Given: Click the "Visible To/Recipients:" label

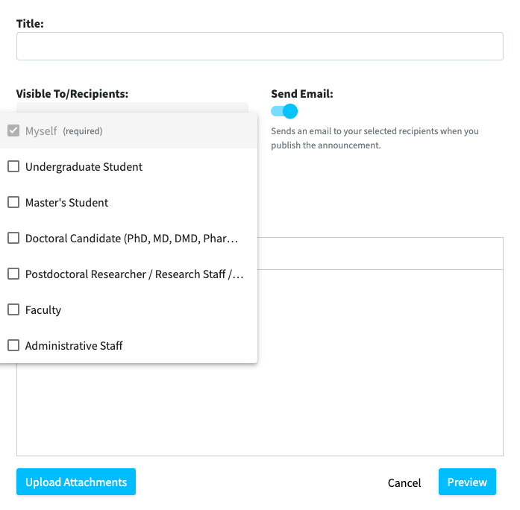Looking at the screenshot, I should [72, 94].
